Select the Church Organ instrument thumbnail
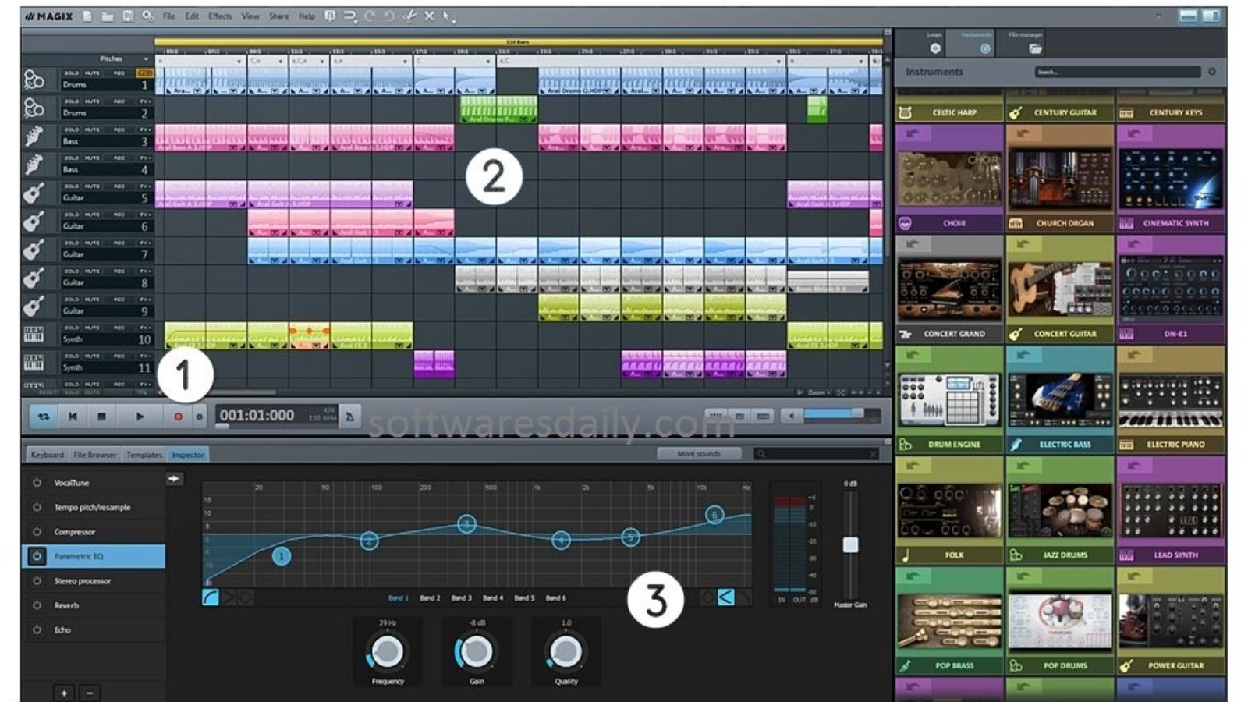Viewport: 1248px width, 702px height. coord(1060,179)
